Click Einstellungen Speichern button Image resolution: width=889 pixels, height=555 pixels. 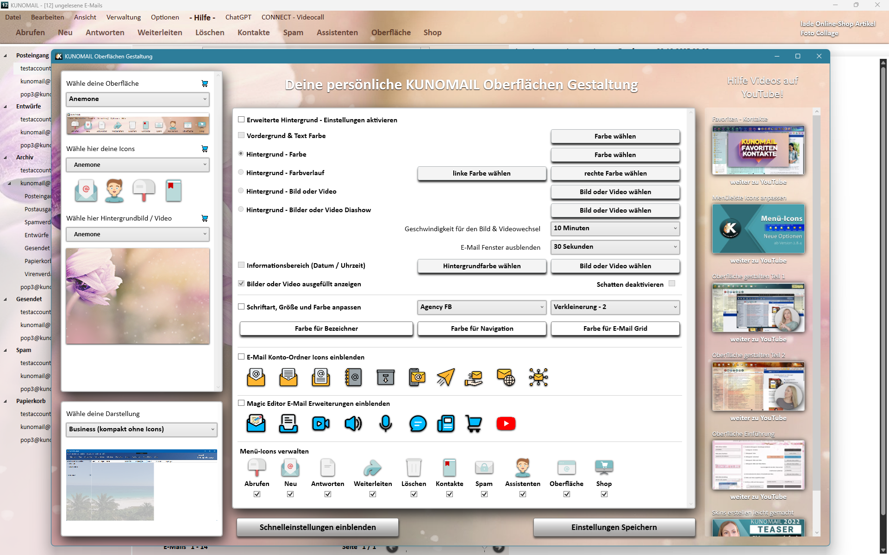click(x=614, y=527)
